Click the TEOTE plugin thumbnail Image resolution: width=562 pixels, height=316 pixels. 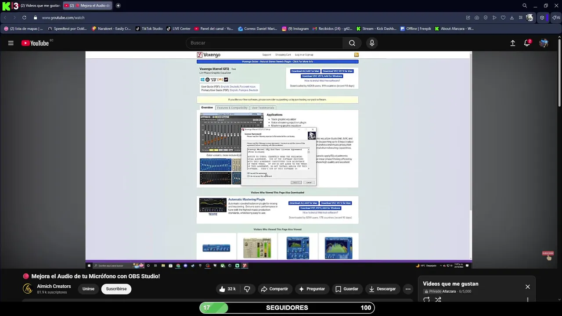pos(213,205)
